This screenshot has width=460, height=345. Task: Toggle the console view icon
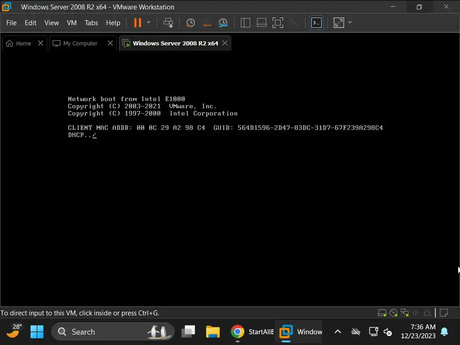pos(316,22)
